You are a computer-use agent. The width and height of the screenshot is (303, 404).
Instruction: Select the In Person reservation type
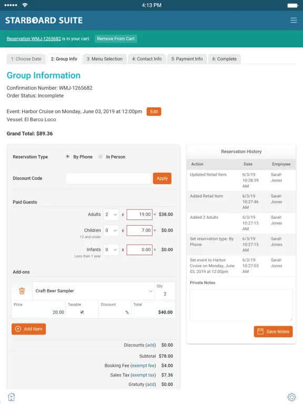(x=100, y=156)
